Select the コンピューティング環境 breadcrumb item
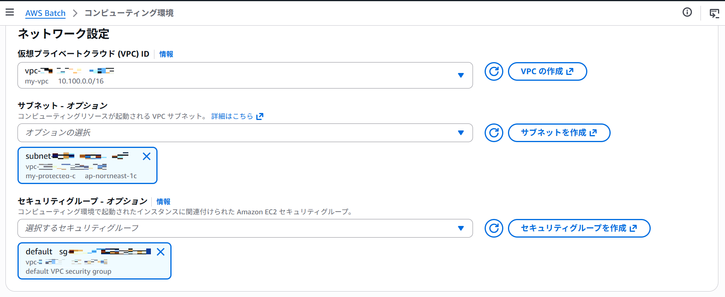Image resolution: width=725 pixels, height=297 pixels. (x=129, y=13)
